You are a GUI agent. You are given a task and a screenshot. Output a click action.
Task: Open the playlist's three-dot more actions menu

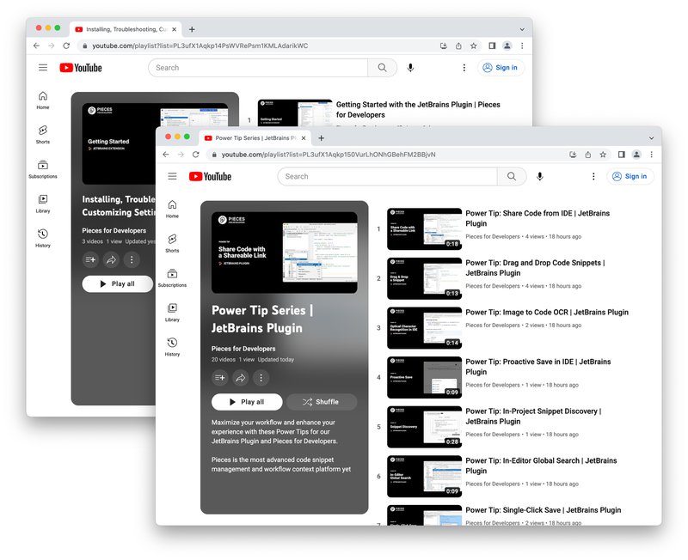pos(261,378)
